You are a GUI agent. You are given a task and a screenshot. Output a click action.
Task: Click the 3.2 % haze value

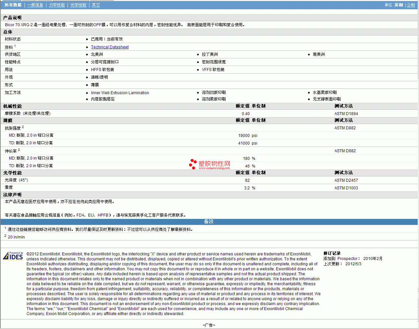click(250, 188)
